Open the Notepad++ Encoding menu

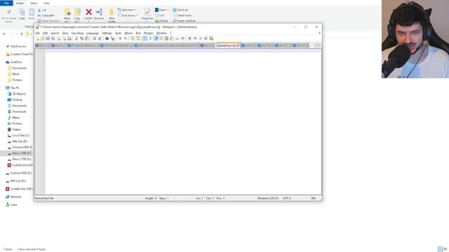point(77,33)
